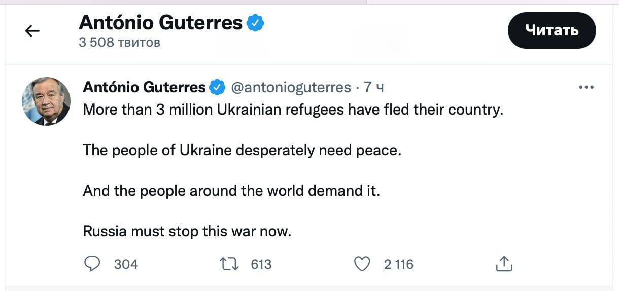Click the 613 retweets count
619x291 pixels.
[x=261, y=264]
